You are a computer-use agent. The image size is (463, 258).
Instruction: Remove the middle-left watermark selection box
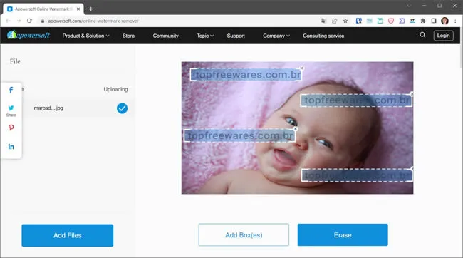[x=296, y=129]
